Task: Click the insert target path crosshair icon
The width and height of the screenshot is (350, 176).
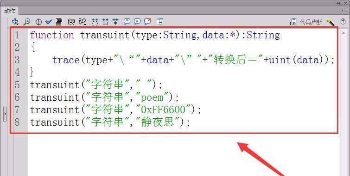Action: (38, 22)
